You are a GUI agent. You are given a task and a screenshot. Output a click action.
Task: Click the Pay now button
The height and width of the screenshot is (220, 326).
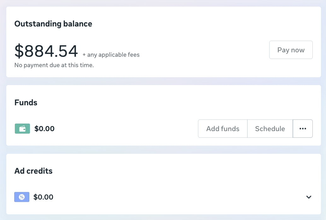point(291,49)
